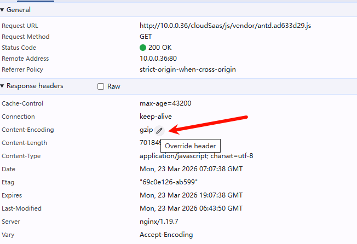Click the Last-Modified header name
The image size is (357, 244).
tap(21, 208)
